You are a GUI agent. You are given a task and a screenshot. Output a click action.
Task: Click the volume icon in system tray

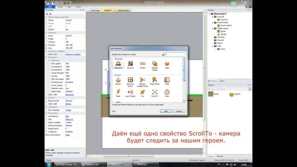coord(235,165)
